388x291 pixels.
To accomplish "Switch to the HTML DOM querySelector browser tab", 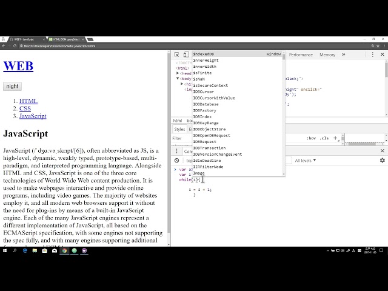I will click(66, 39).
